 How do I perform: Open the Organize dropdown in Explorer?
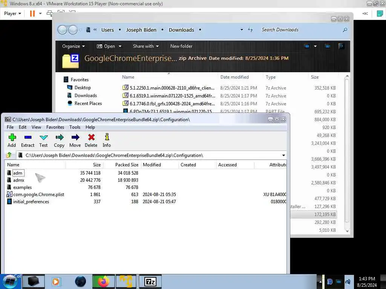(x=74, y=46)
